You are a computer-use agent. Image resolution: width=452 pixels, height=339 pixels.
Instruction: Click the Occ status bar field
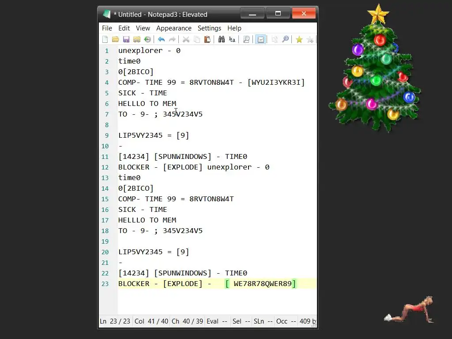[286, 321]
